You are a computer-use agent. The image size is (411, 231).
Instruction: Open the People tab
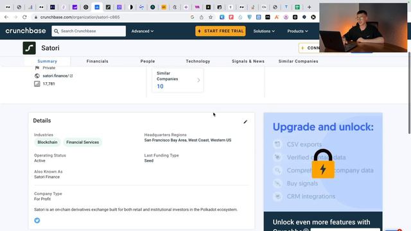148,62
